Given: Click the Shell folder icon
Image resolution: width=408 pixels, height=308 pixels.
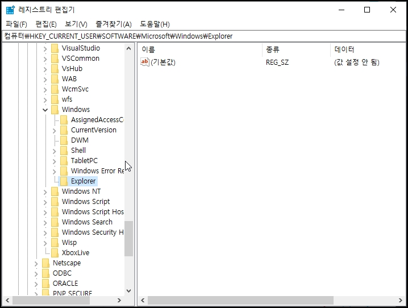Looking at the screenshot, I should 64,151.
